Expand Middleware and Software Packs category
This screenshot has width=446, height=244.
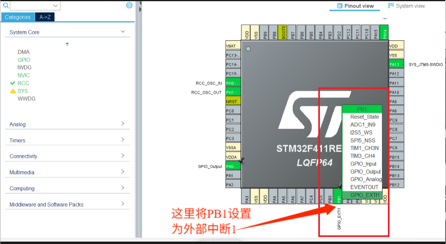pos(67,205)
